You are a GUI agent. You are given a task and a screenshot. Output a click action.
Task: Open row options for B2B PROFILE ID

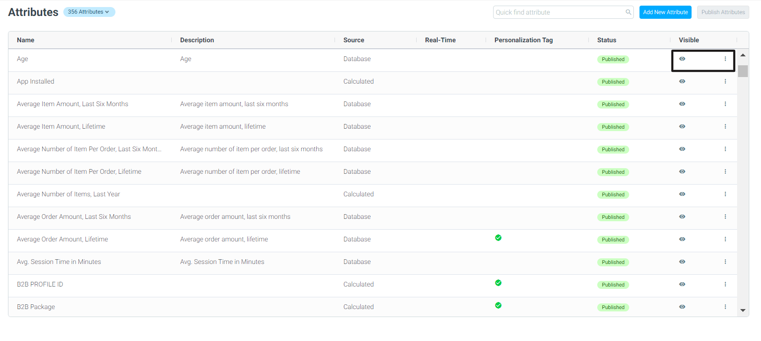click(x=725, y=284)
